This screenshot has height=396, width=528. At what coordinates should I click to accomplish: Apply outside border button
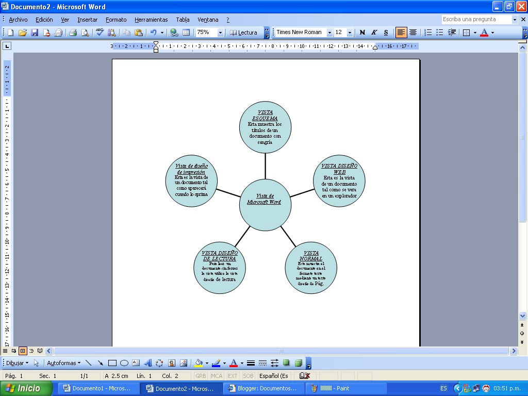[466, 32]
